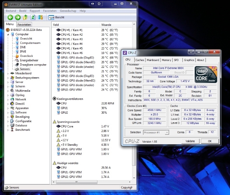Switch to the Graphics tab in CPU-Z
230x195 pixels.
click(189, 60)
